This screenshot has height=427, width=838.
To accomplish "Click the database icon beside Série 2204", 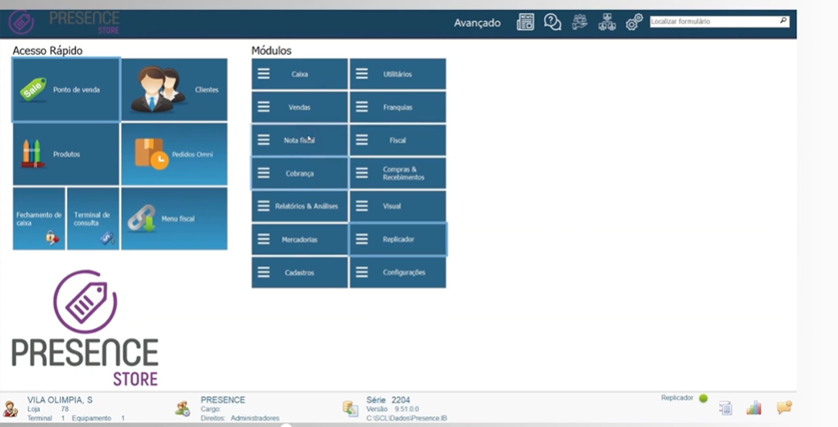I will click(x=350, y=408).
